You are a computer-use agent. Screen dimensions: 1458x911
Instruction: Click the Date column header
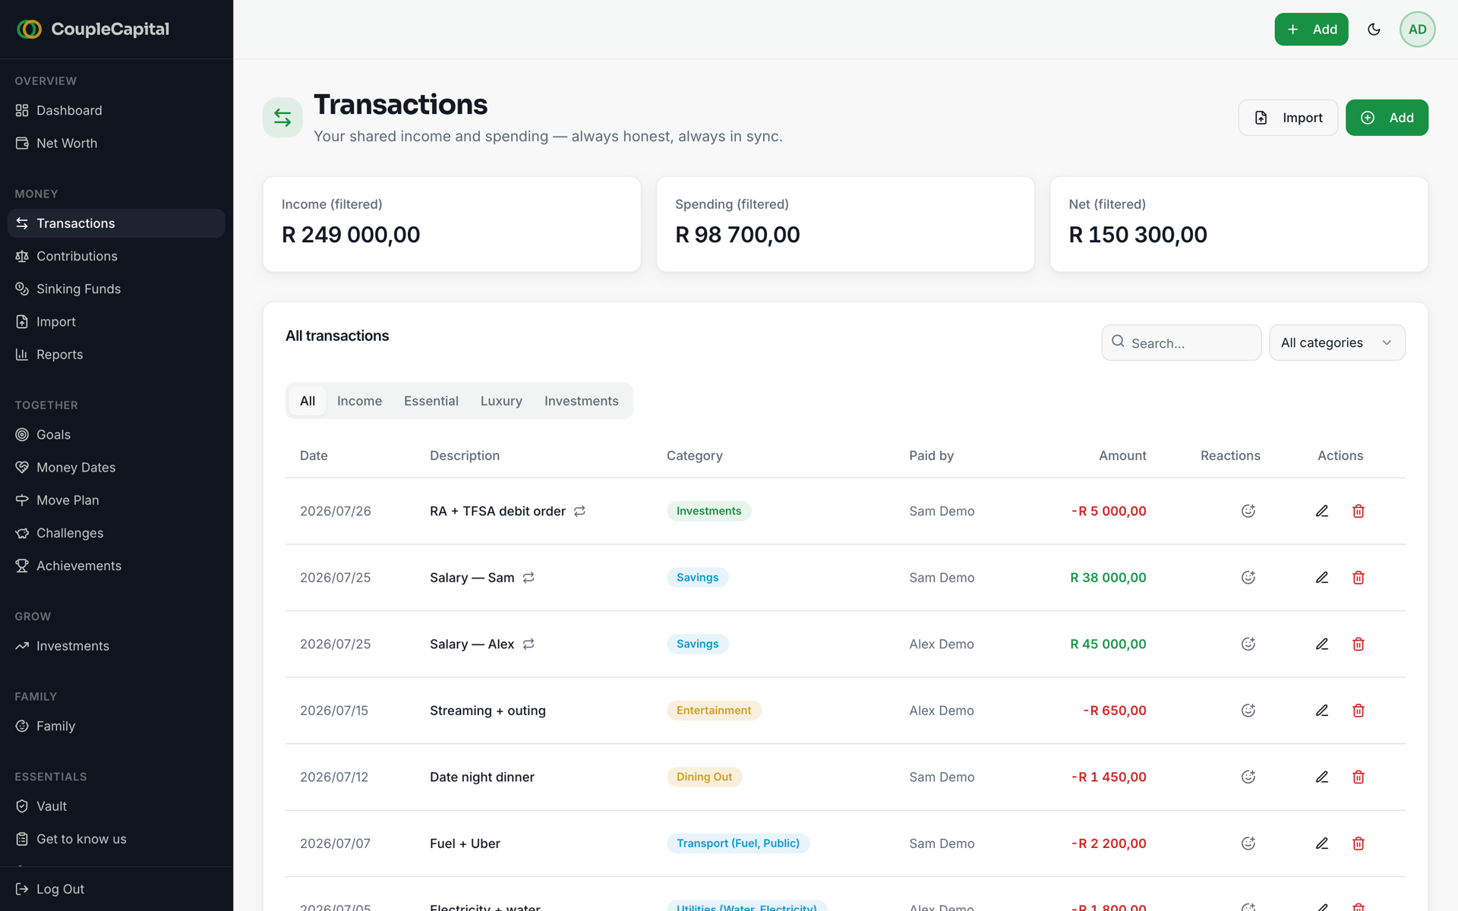click(x=314, y=455)
